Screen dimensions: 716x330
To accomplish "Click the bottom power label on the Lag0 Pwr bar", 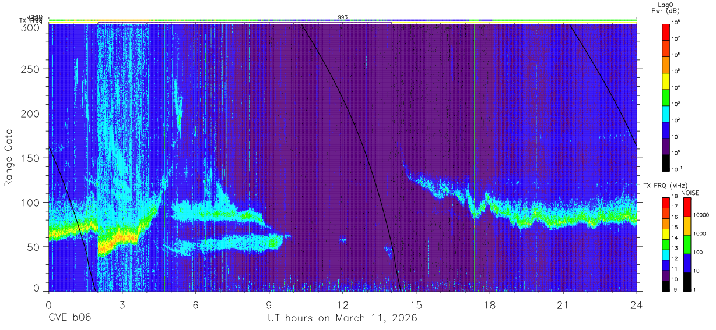I will click(x=678, y=169).
